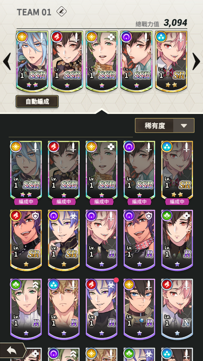The image size is (203, 361).
Task: Edit the TEAM 01 name with pencil icon
Action: [x=61, y=12]
